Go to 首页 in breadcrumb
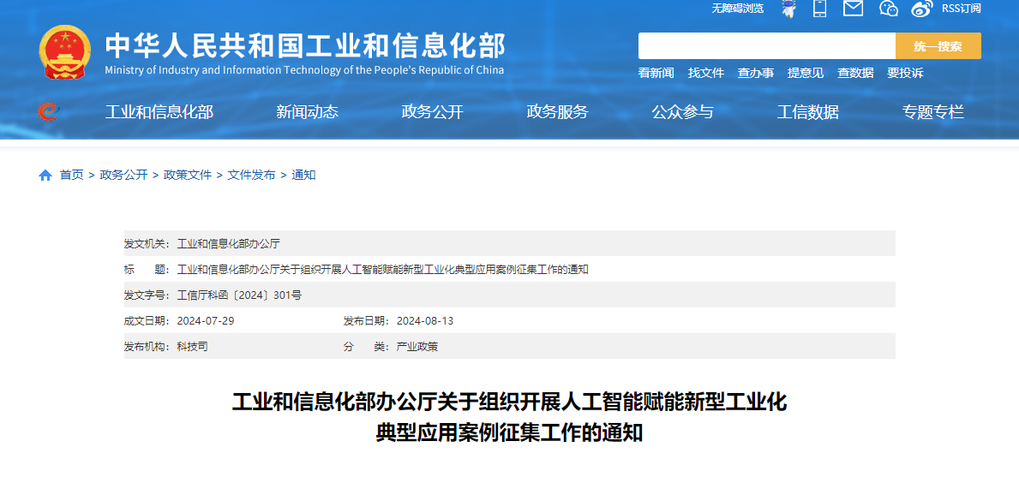 point(71,175)
